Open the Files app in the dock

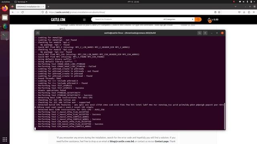click(5, 18)
